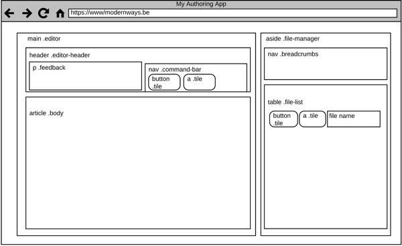Select the file name cell
This screenshot has height=246, width=402.
coord(354,119)
